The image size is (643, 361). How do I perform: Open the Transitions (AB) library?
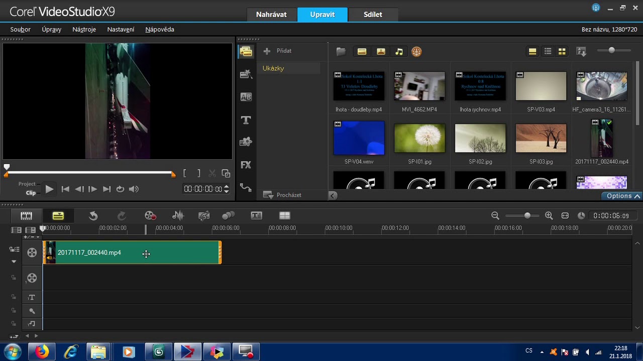246,97
